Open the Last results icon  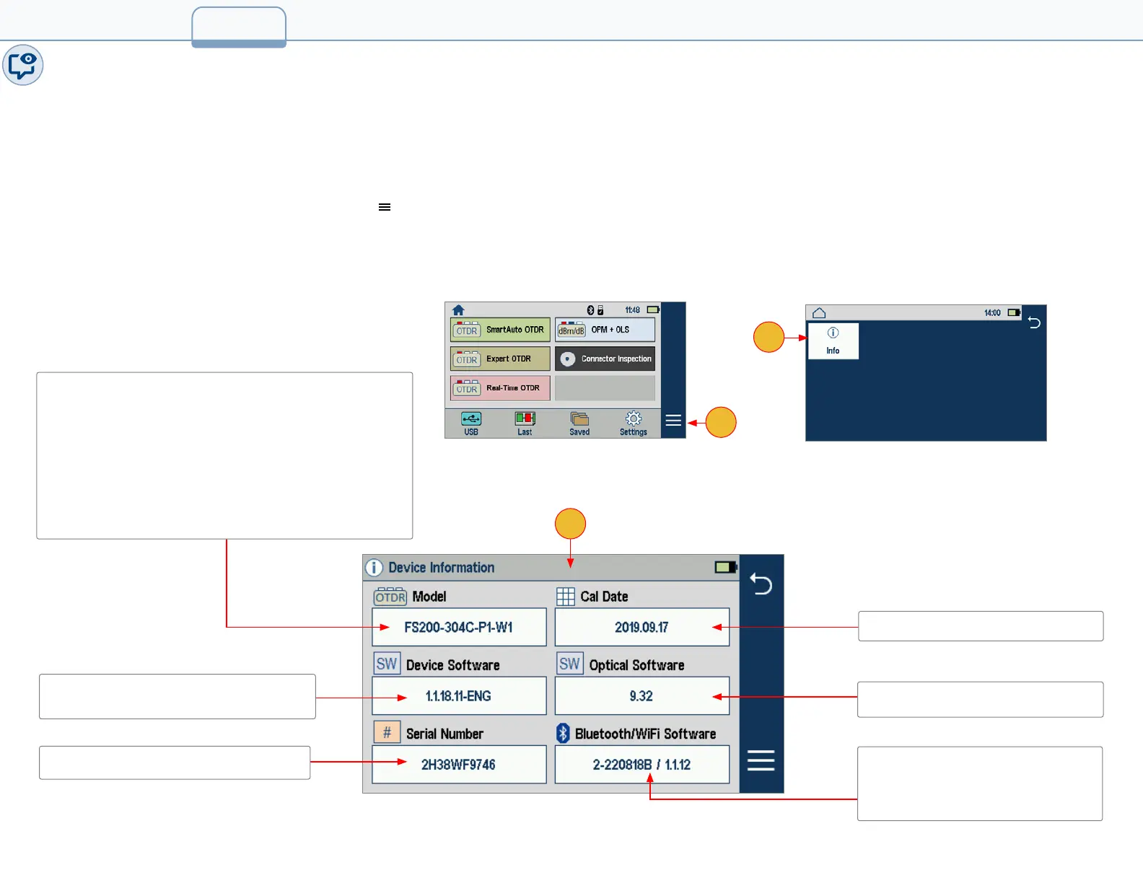(525, 423)
